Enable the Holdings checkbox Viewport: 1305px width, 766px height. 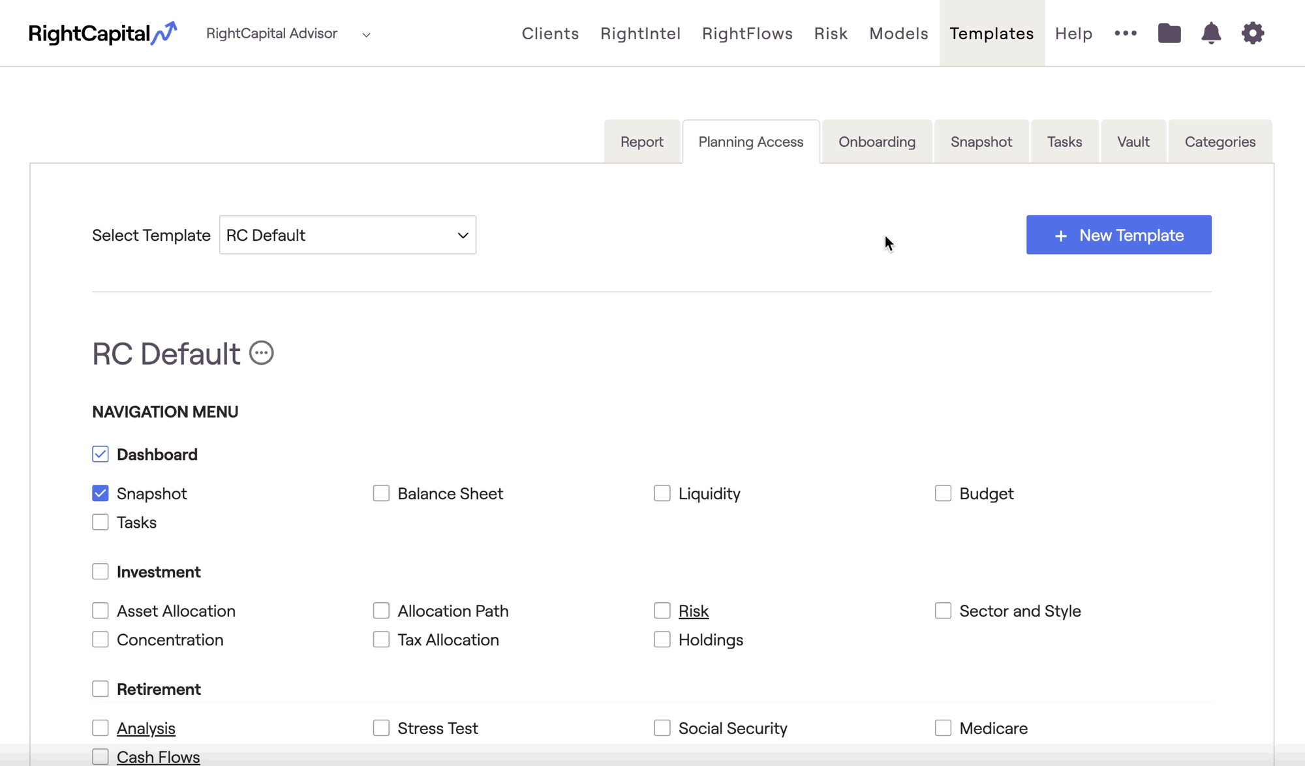point(662,639)
